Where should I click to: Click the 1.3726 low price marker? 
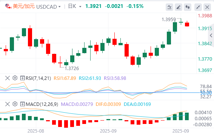coord(72,69)
